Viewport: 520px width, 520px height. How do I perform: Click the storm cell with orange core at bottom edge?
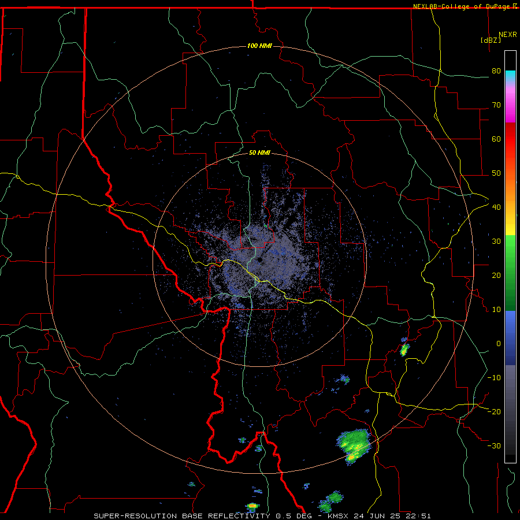click(252, 506)
